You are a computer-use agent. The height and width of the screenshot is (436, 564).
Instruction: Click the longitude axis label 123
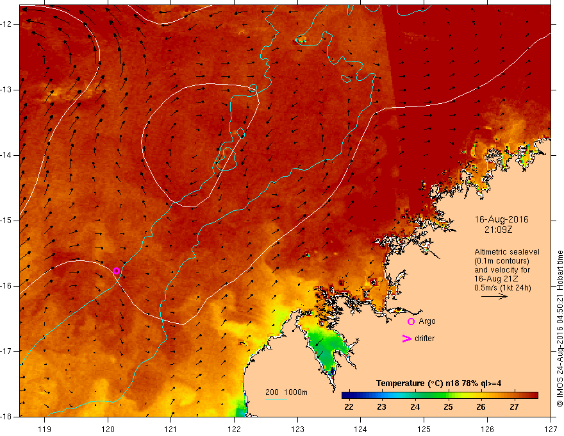[297, 429]
